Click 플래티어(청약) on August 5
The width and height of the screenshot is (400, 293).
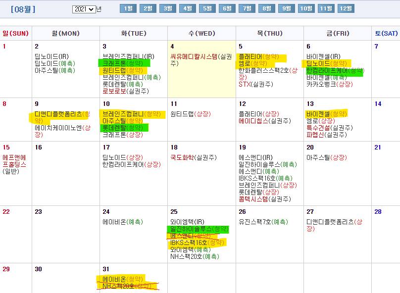259,56
